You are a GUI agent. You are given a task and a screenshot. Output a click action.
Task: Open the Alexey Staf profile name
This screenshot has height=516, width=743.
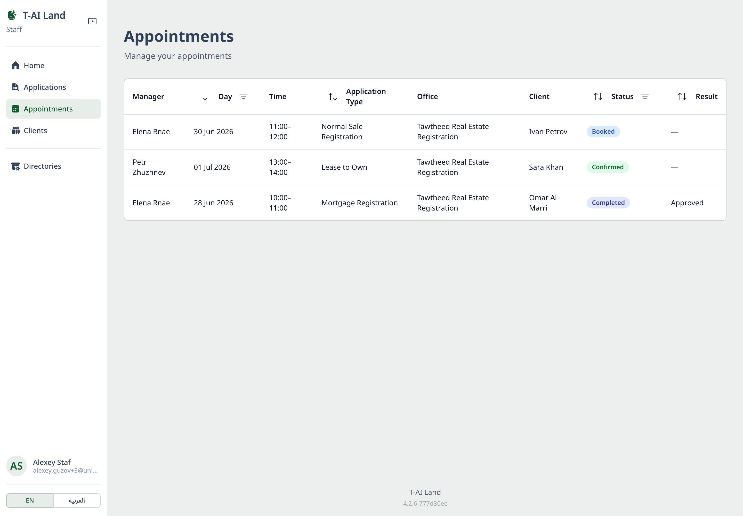[x=52, y=462]
